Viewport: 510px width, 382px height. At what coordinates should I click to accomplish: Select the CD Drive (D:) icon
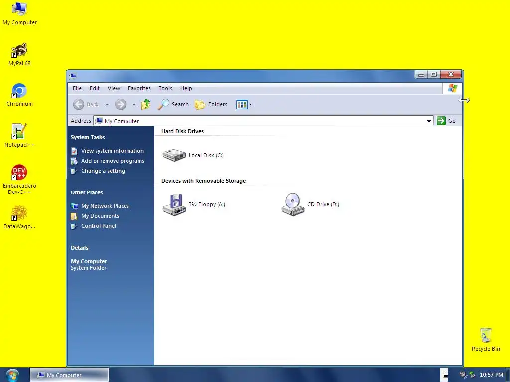(310, 204)
